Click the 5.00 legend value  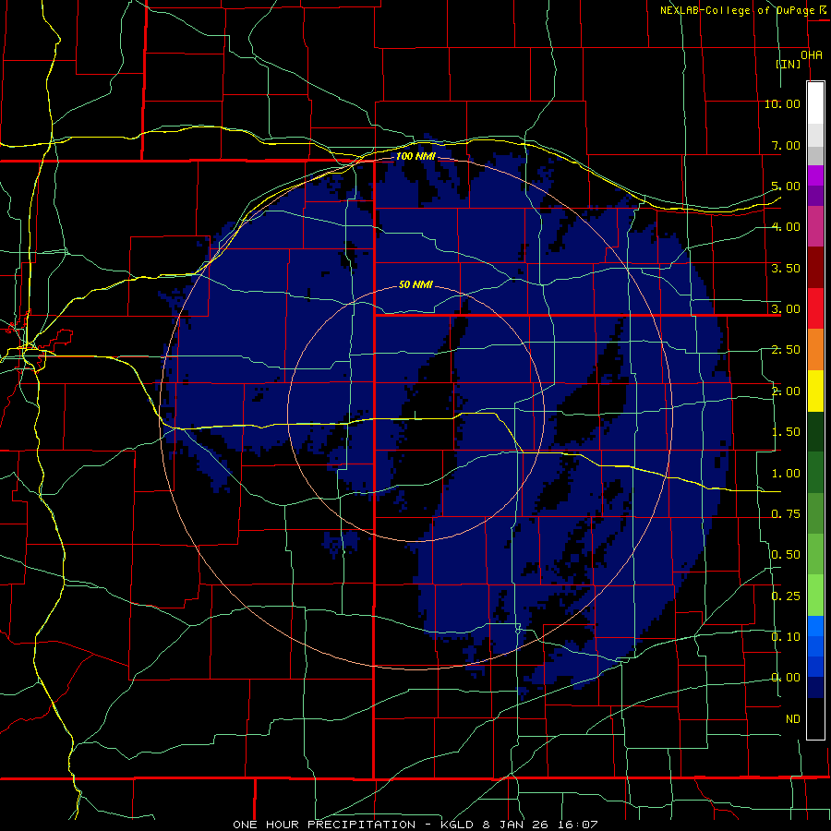[x=786, y=186]
